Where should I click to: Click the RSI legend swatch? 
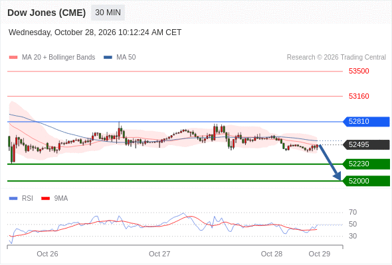coord(13,199)
